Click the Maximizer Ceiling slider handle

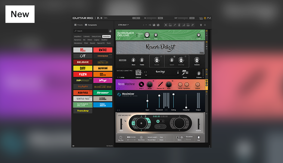coord(173,94)
